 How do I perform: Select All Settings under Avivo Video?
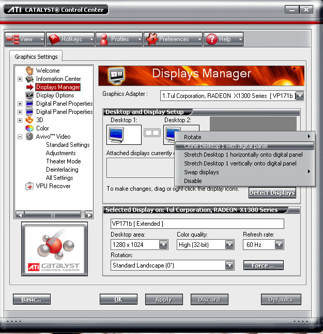[59, 178]
